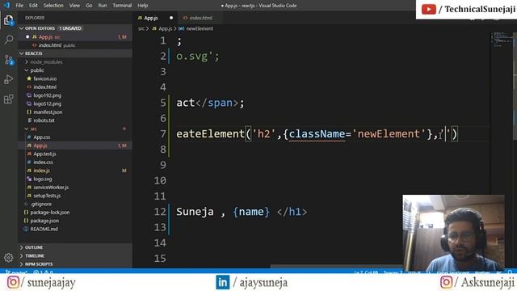Image resolution: width=517 pixels, height=291 pixels.
Task: Open the Search view in activity bar
Action: [x=9, y=40]
